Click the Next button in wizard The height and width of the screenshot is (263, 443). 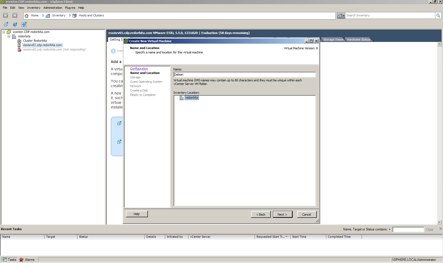(x=282, y=215)
